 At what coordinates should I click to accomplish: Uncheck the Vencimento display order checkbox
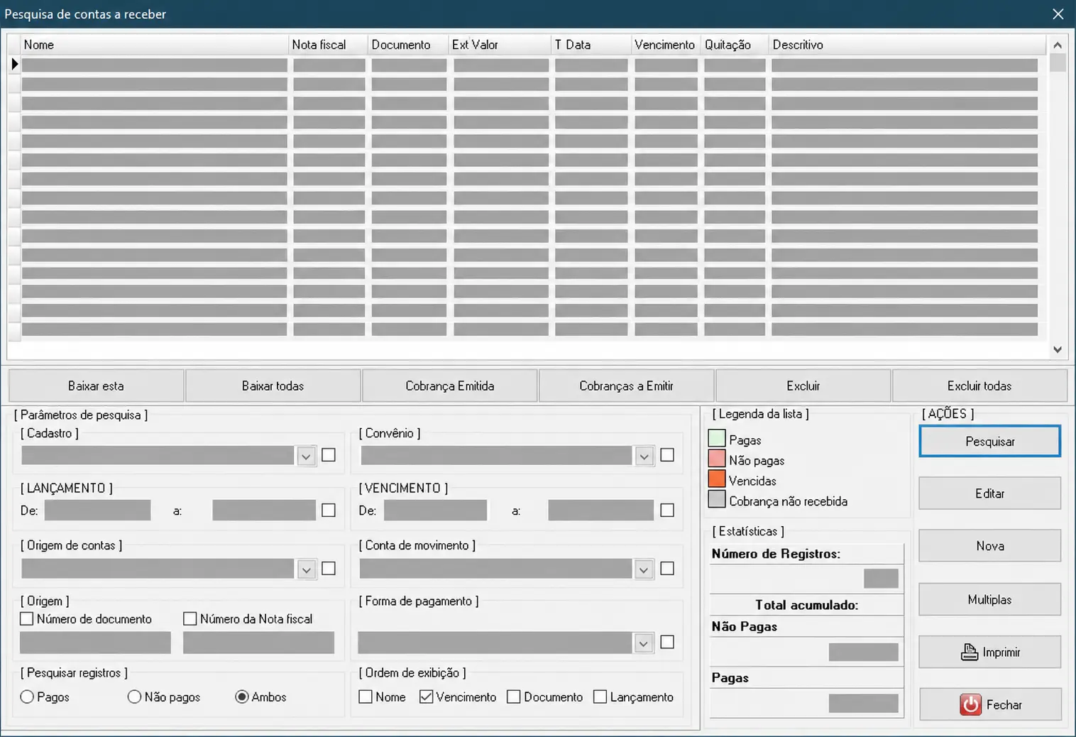[x=426, y=697]
